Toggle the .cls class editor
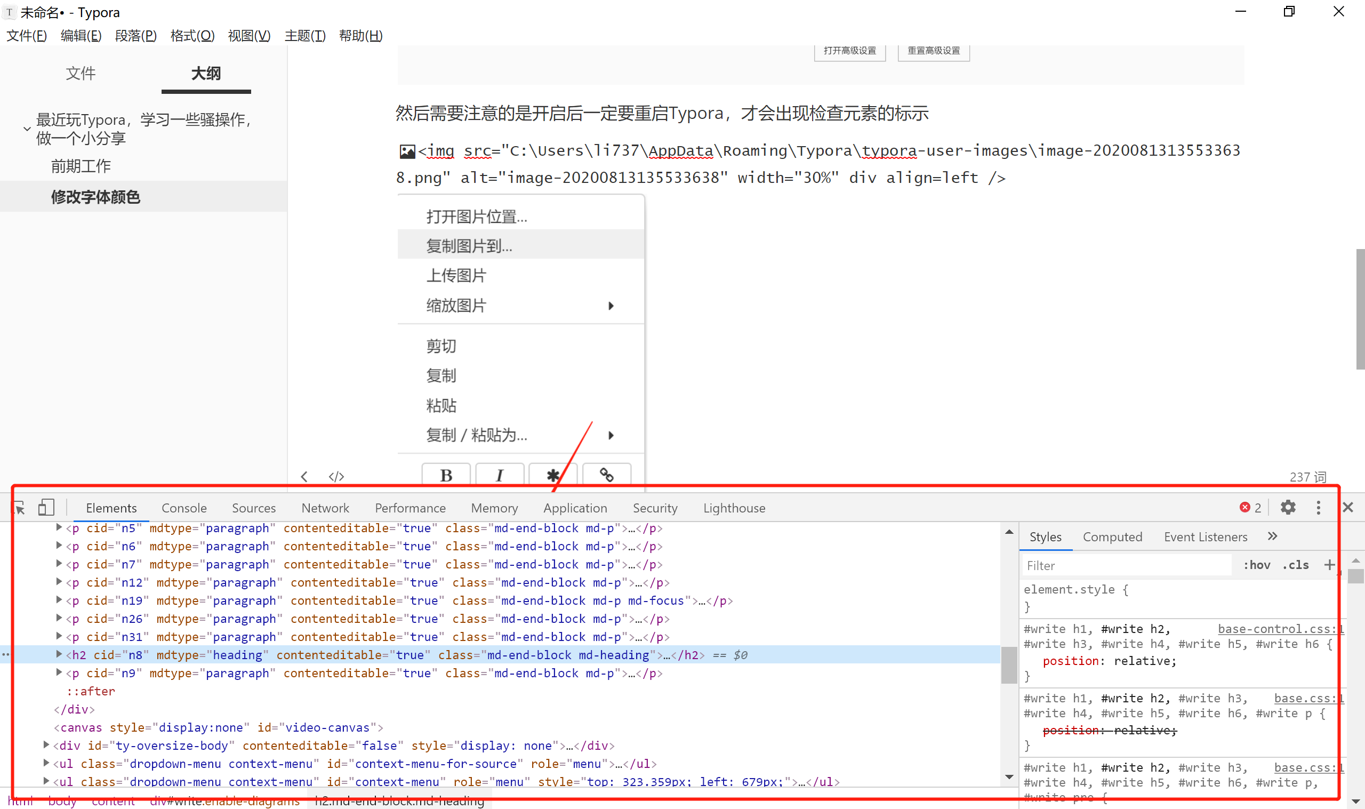The image size is (1365, 809). [x=1295, y=565]
